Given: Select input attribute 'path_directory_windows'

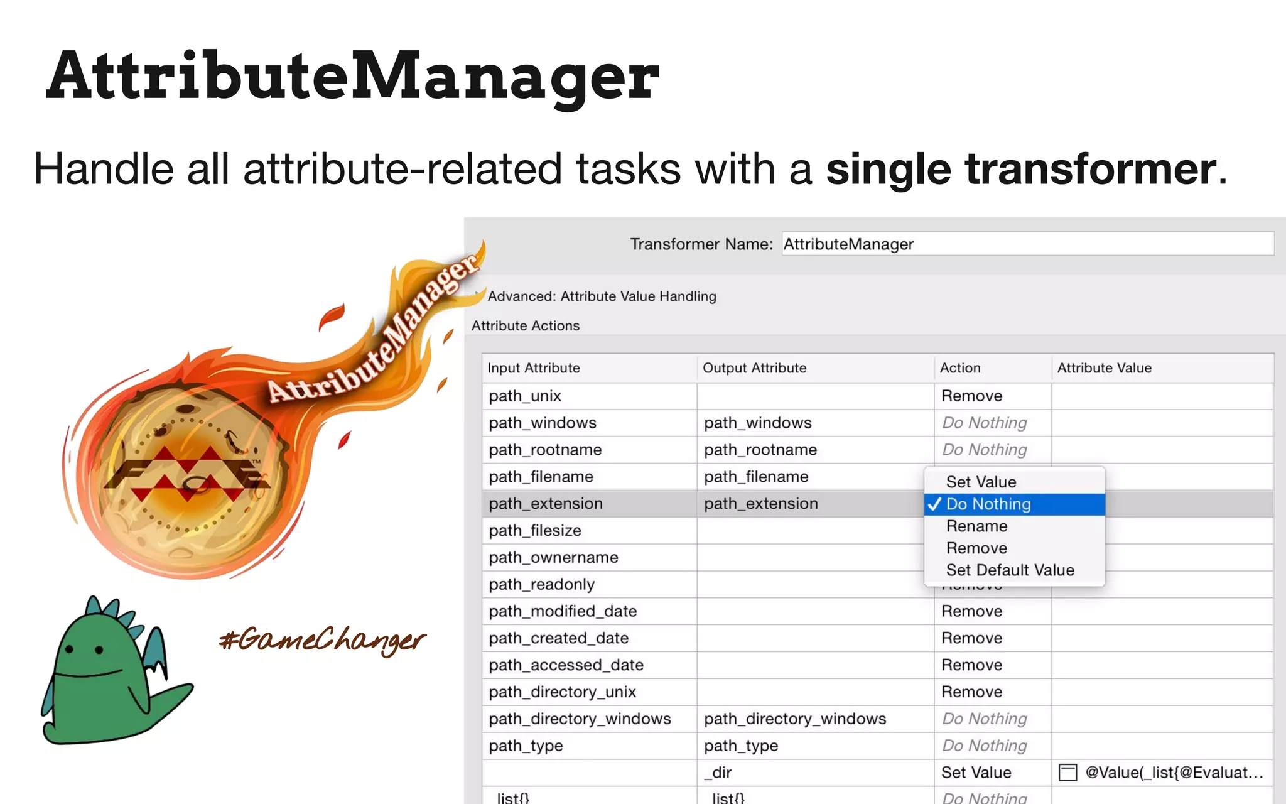Looking at the screenshot, I should click(x=590, y=719).
